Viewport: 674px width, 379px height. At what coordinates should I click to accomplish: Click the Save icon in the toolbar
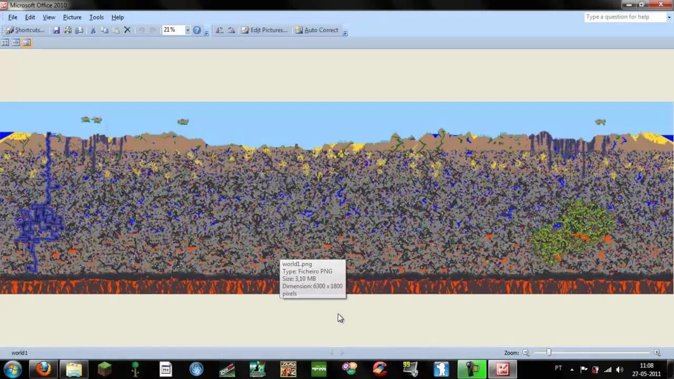(x=56, y=30)
